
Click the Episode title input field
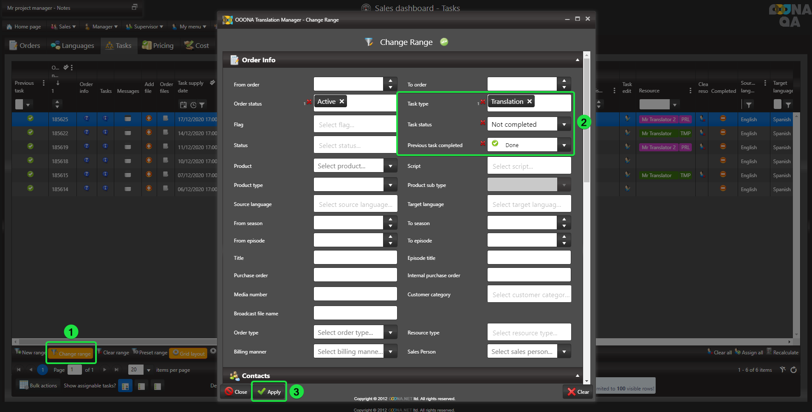529,258
